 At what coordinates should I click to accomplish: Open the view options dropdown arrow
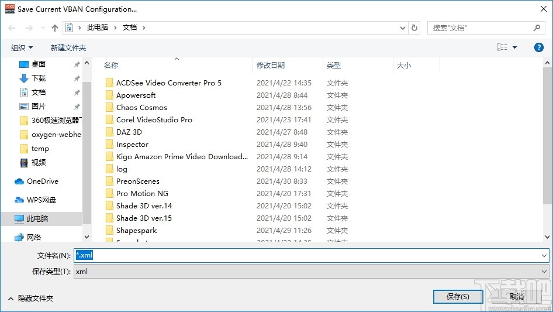point(514,47)
